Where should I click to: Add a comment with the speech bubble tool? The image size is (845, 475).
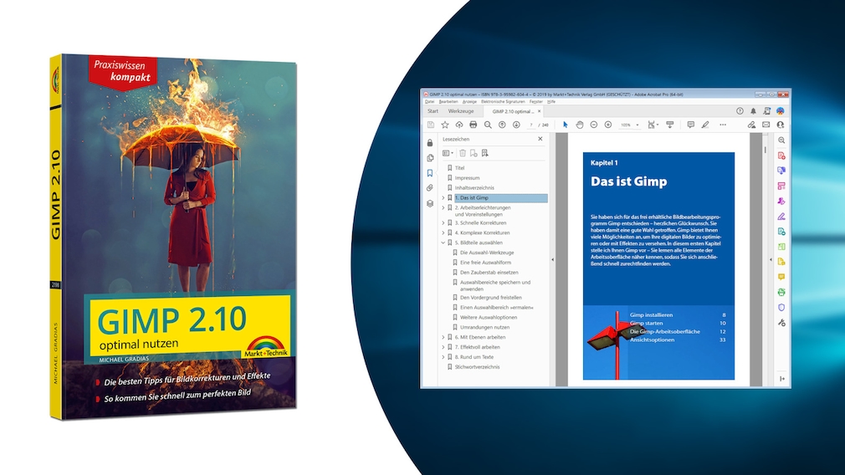pos(690,125)
